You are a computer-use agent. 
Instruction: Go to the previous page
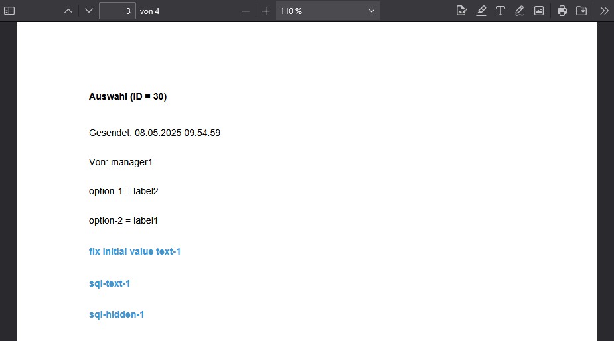[68, 11]
